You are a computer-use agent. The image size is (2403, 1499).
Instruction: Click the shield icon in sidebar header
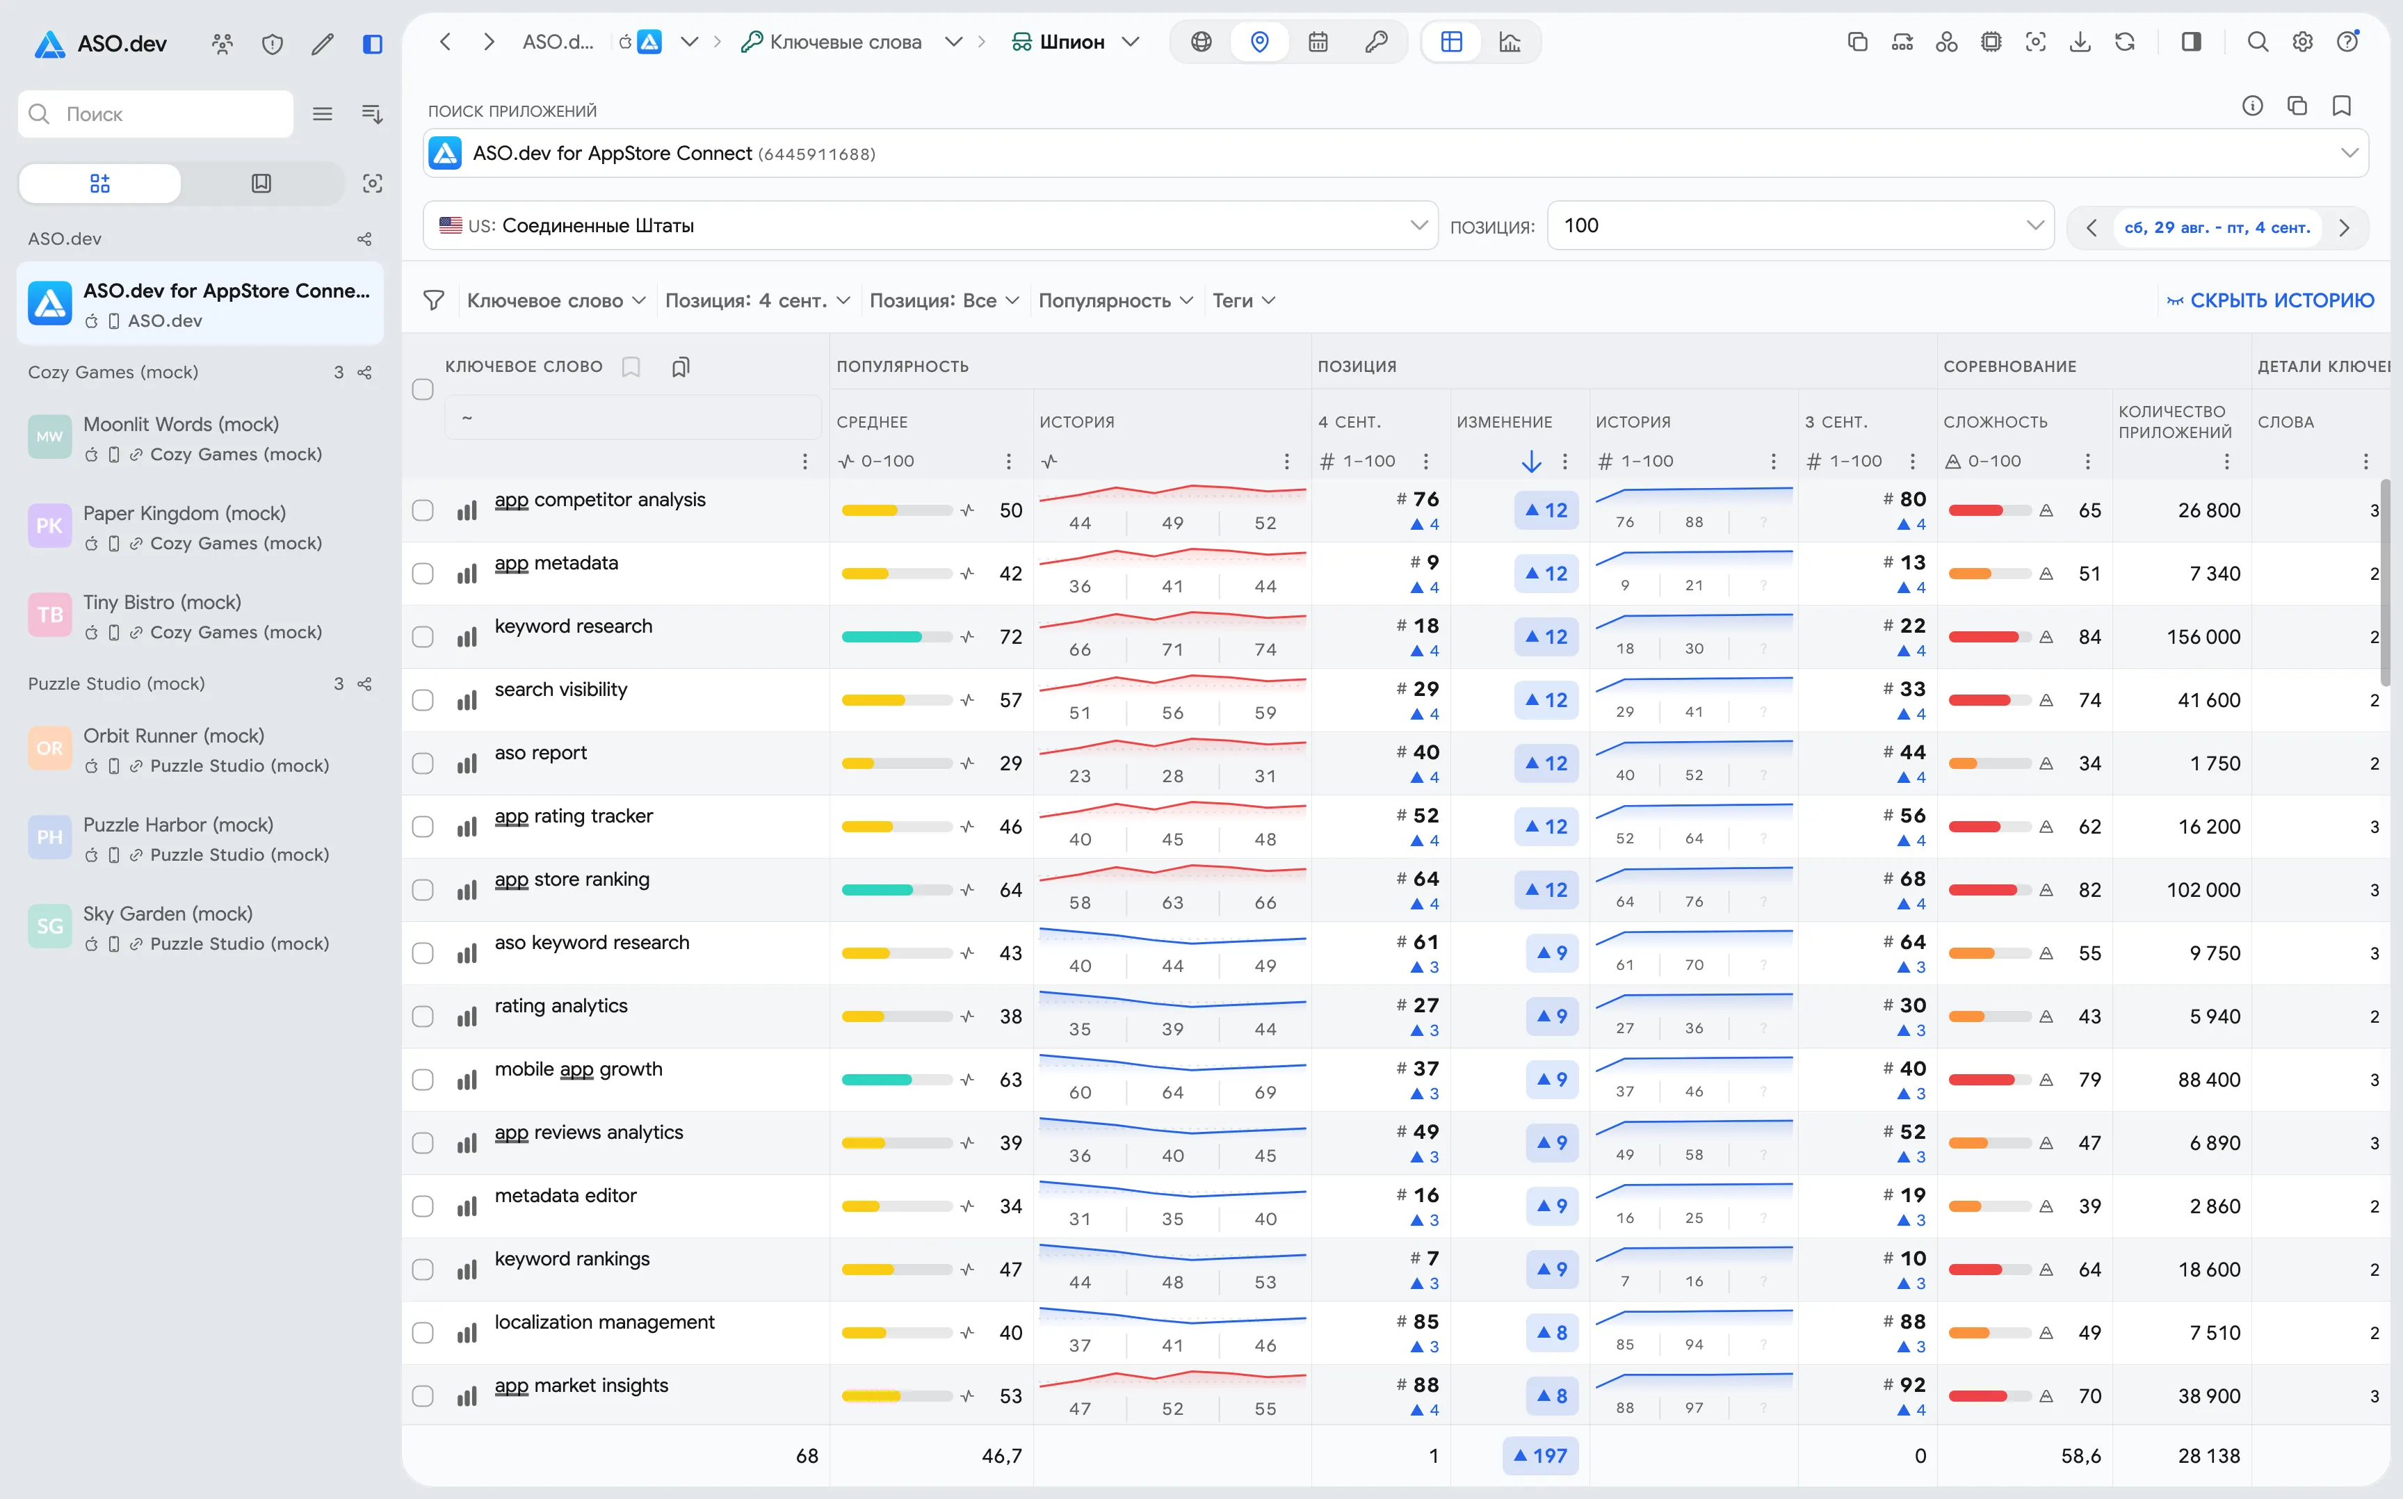tap(273, 44)
